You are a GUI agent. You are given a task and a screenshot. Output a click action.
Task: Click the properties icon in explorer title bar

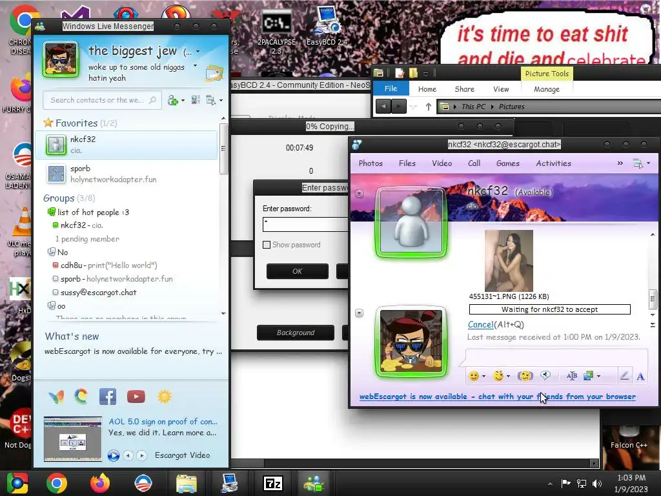coord(399,74)
